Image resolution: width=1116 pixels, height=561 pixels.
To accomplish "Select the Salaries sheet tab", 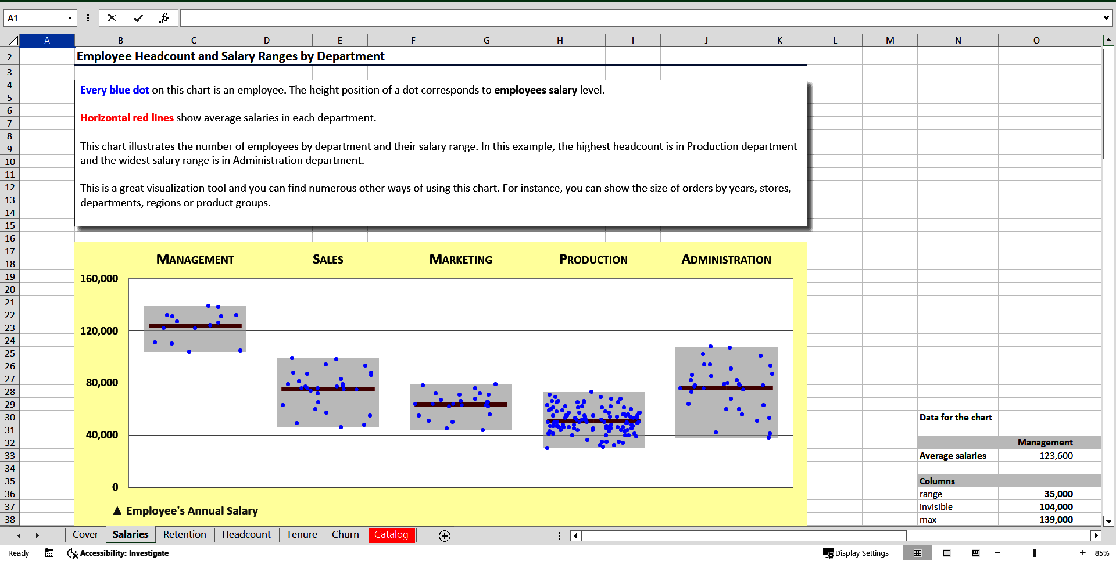I will [x=130, y=534].
